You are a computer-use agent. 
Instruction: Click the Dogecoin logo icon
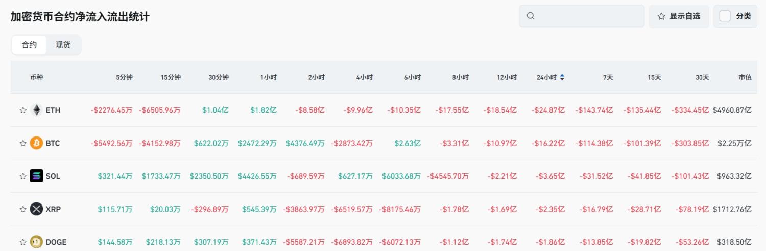36,242
